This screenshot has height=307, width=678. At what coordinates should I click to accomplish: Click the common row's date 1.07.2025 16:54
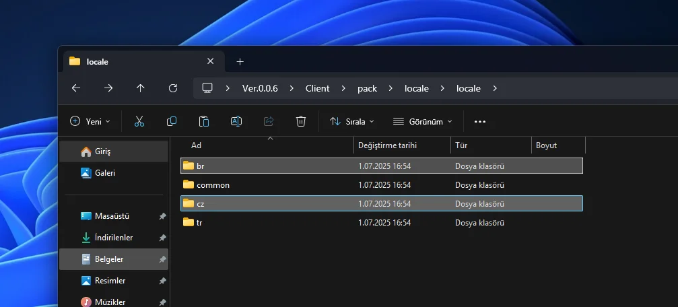(384, 185)
